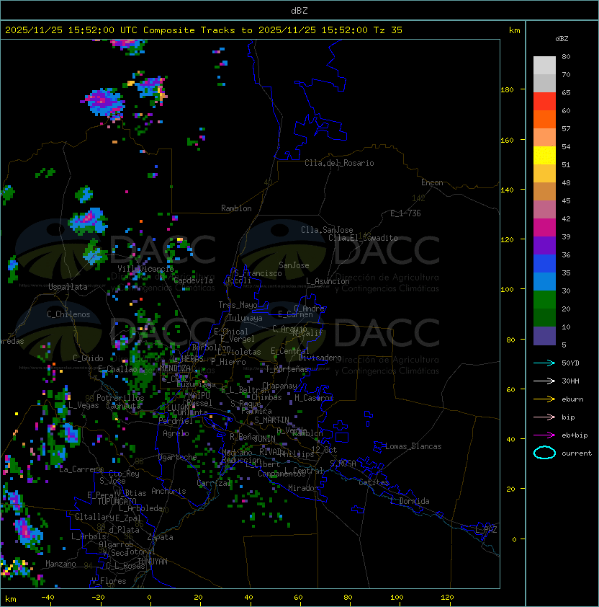Click the Mirador map label
Image resolution: width=599 pixels, height=607 pixels.
pos(303,488)
